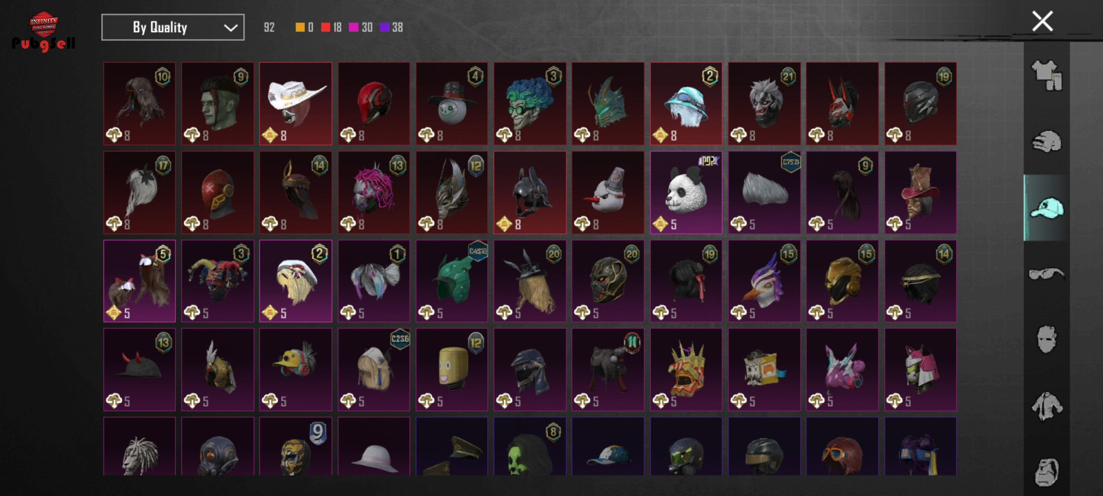Click the Pubgsell Infinity logo
Viewport: 1103px width, 496px height.
pos(44,31)
